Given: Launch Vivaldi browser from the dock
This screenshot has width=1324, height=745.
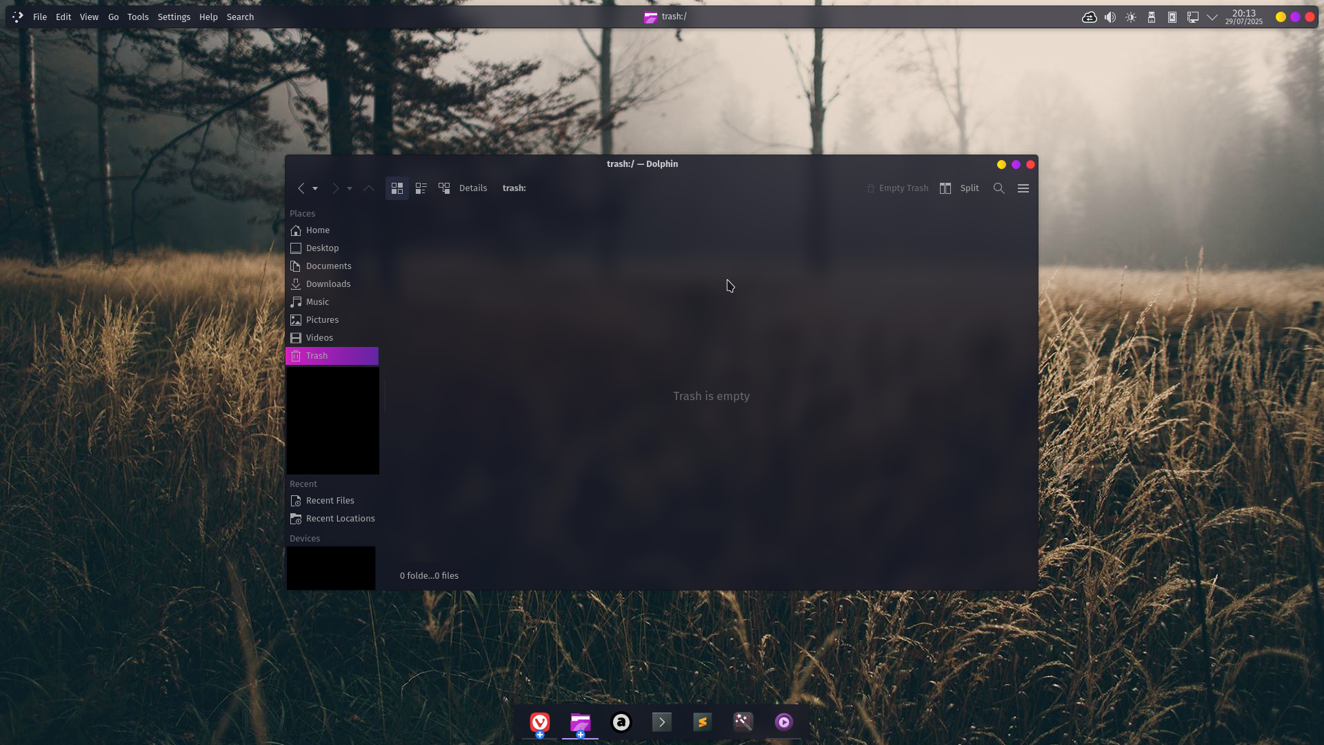Looking at the screenshot, I should click(x=540, y=722).
